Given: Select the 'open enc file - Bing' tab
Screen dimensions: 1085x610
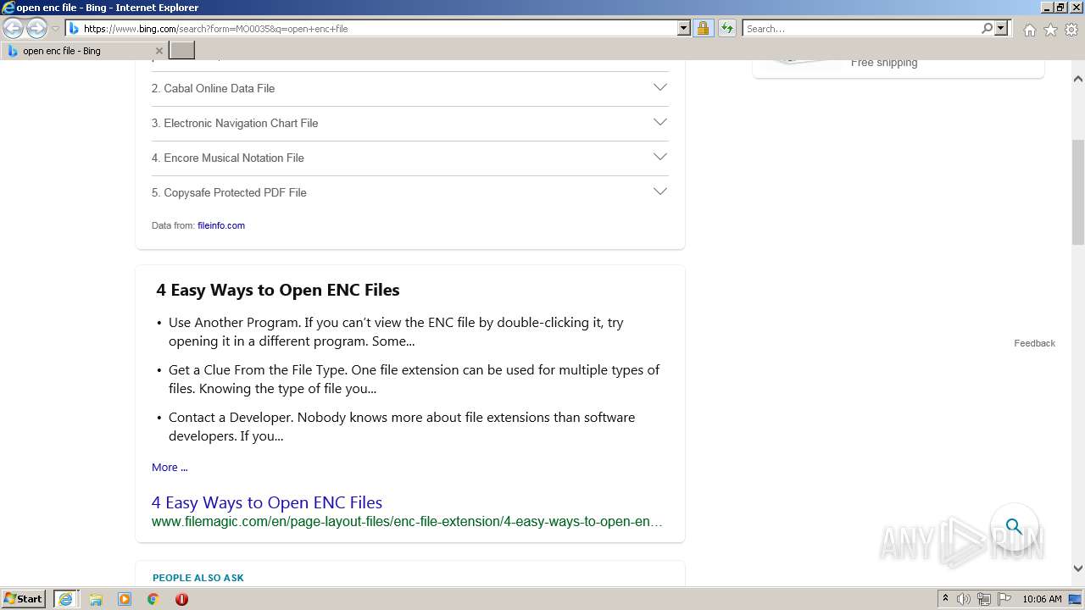Looking at the screenshot, I should click(x=83, y=51).
